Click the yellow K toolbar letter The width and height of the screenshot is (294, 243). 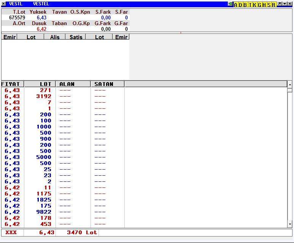coord(254,5)
